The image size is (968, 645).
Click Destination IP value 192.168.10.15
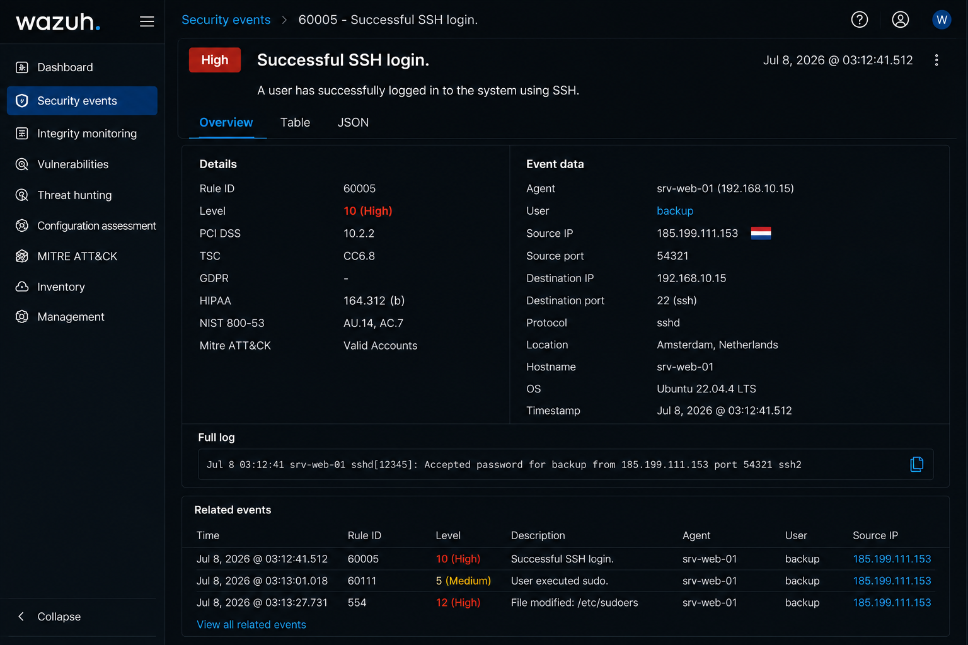pyautogui.click(x=691, y=278)
